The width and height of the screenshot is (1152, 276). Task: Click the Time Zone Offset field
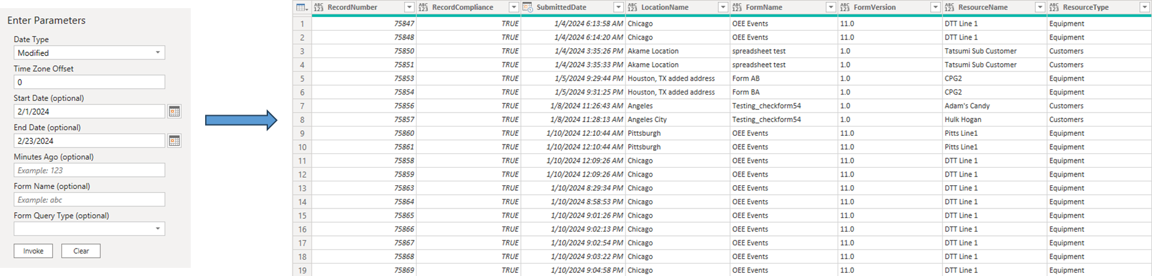pos(89,82)
